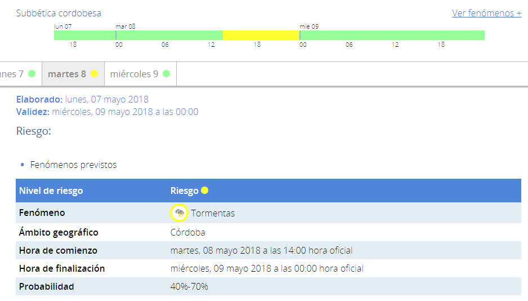Select the partially visible 'lunes 7' tab
The height and width of the screenshot is (301, 528).
tap(20, 74)
